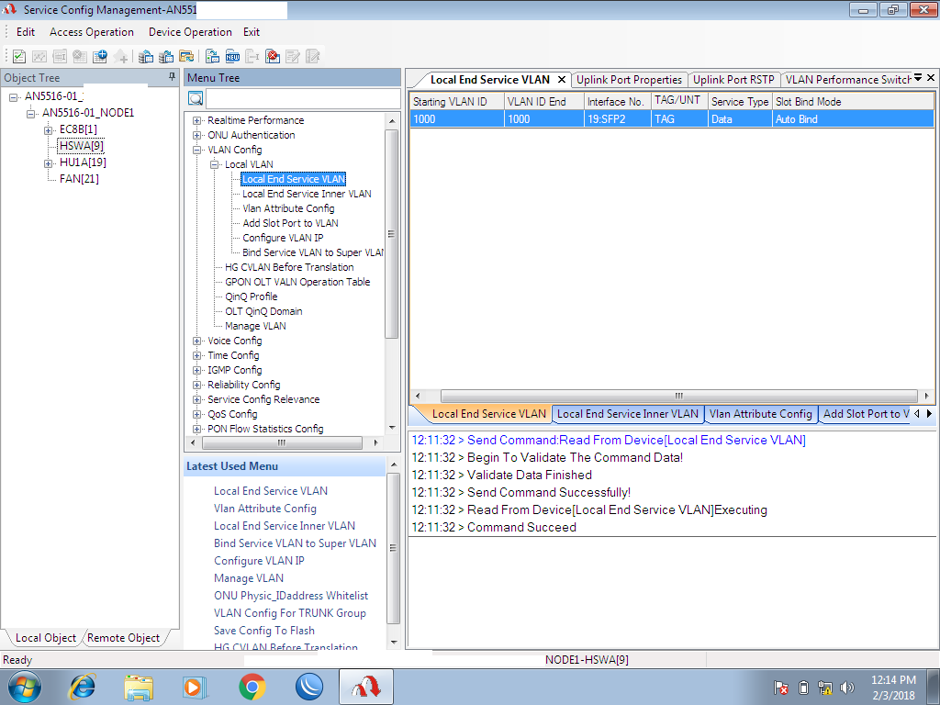This screenshot has width=940, height=705.
Task: Expand Realtime Performance in the Menu Tree
Action: (196, 120)
